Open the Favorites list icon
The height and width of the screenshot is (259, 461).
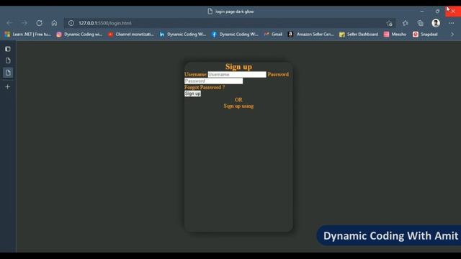click(x=405, y=23)
